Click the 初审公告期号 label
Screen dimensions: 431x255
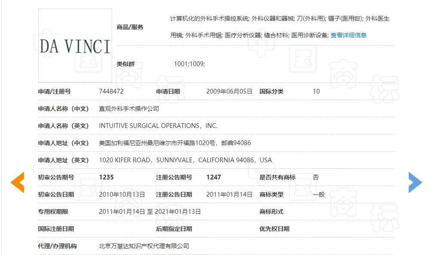pyautogui.click(x=56, y=177)
